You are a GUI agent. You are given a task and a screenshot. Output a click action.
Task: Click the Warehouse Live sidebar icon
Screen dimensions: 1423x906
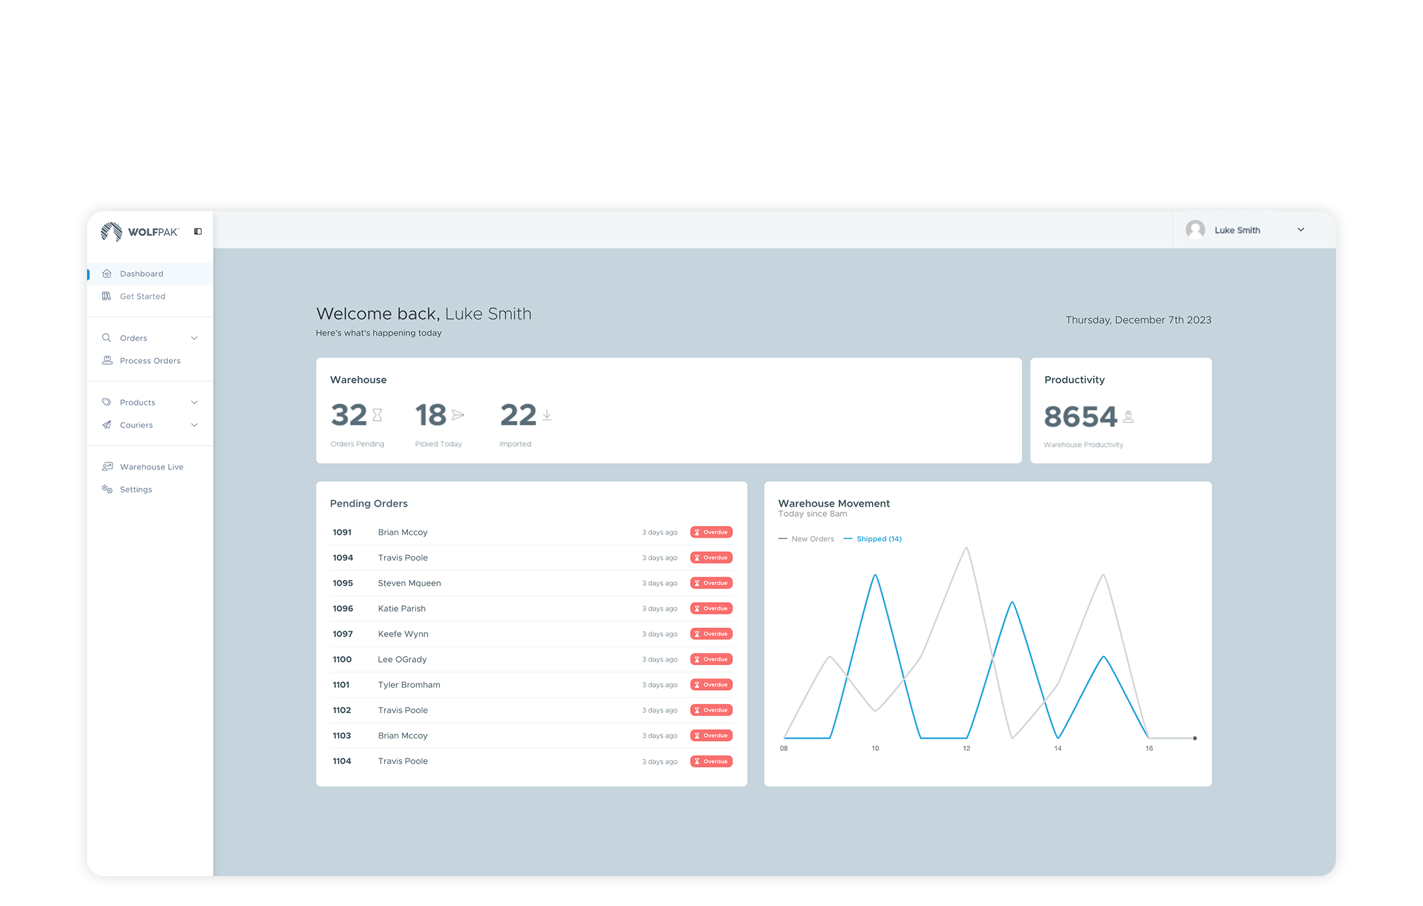(x=107, y=466)
